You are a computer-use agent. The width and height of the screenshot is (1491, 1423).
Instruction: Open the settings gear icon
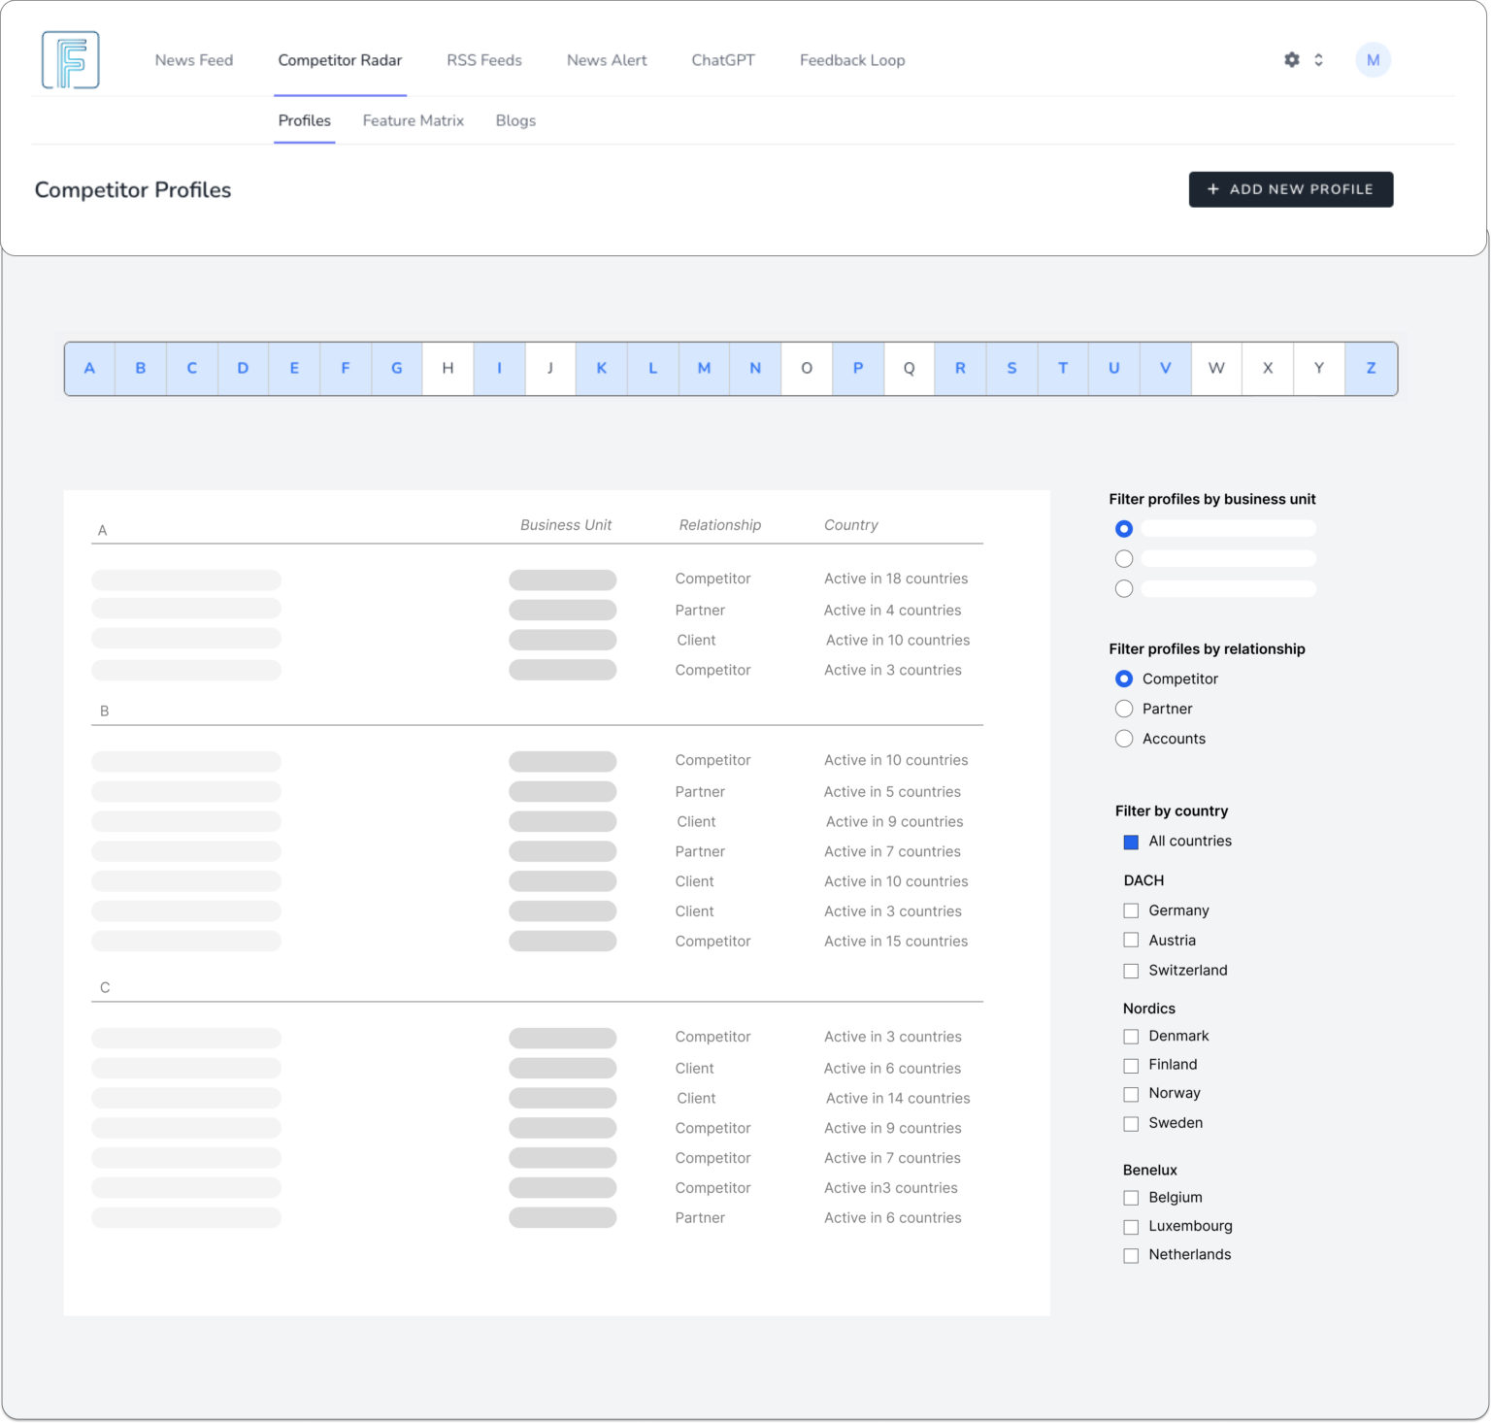pos(1291,59)
